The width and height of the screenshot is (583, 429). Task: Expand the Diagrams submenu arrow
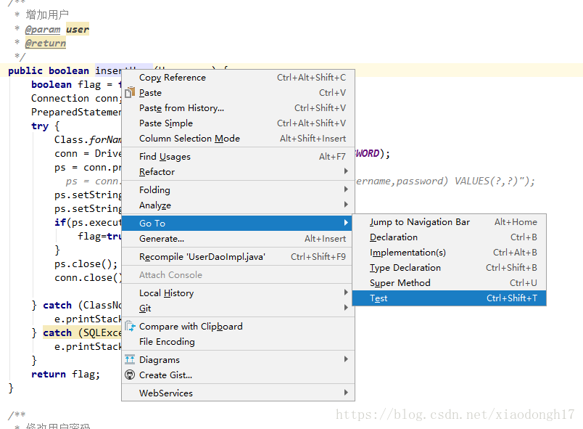coord(346,359)
